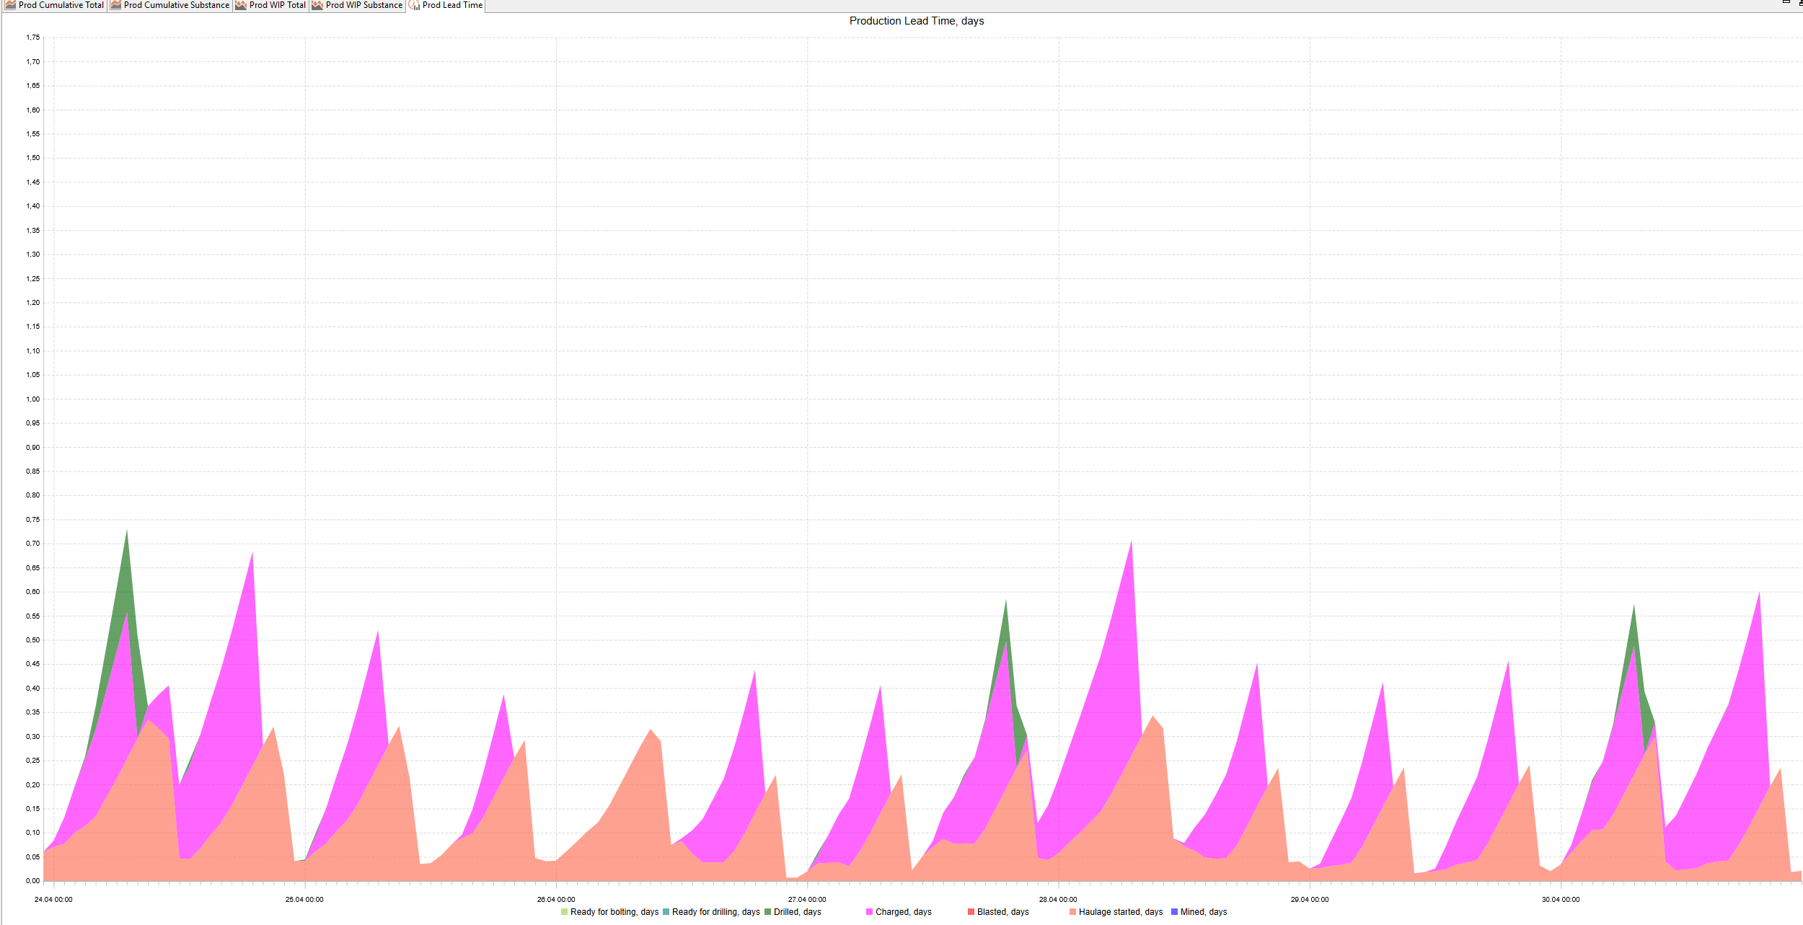Image resolution: width=1803 pixels, height=925 pixels.
Task: Open the Prod Cumulative Substance tab
Action: coord(170,5)
